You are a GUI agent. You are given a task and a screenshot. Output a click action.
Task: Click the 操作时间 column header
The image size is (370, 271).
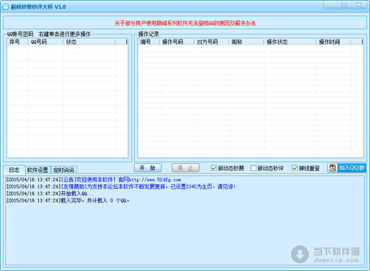pyautogui.click(x=334, y=42)
